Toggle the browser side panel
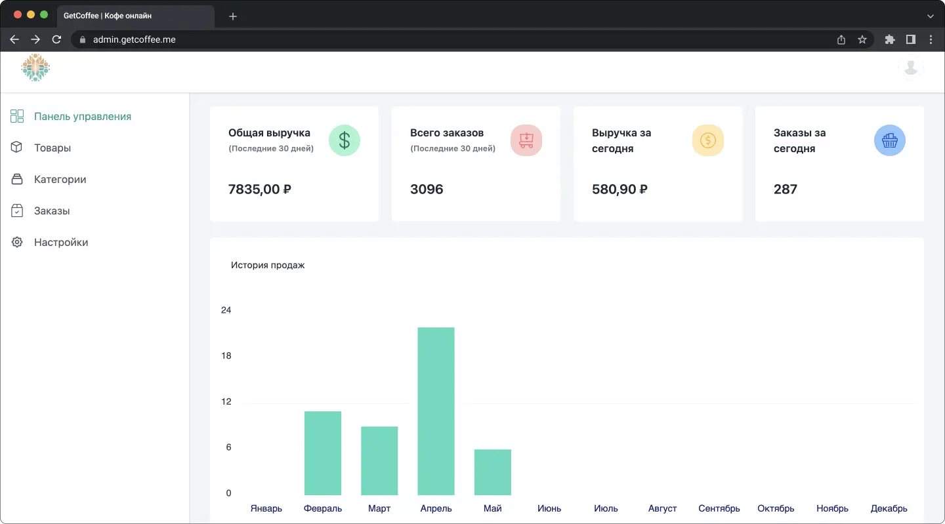Image resolution: width=945 pixels, height=524 pixels. 911,39
